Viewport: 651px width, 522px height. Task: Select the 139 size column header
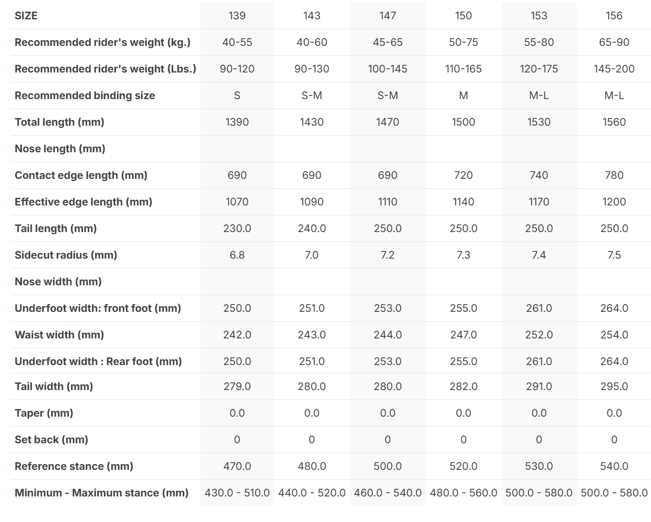tap(237, 16)
